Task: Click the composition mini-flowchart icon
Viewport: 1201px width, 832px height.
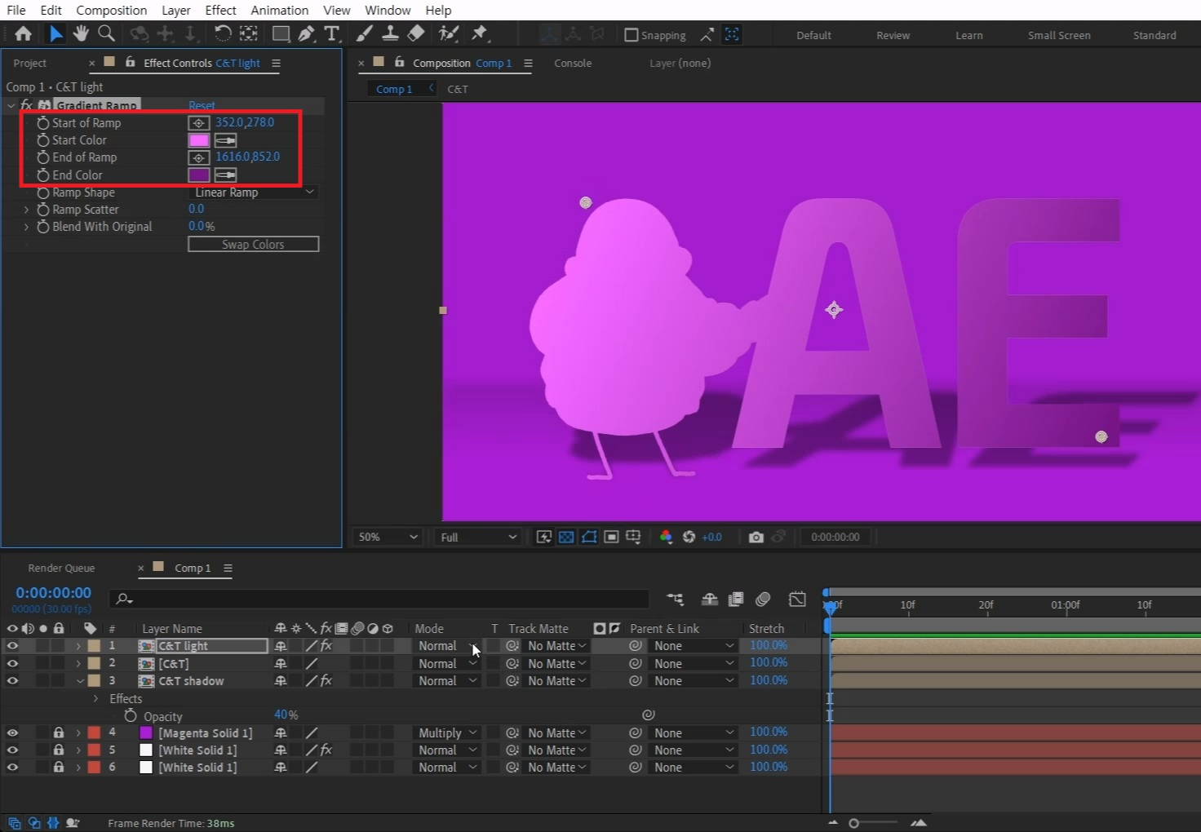Action: click(675, 600)
